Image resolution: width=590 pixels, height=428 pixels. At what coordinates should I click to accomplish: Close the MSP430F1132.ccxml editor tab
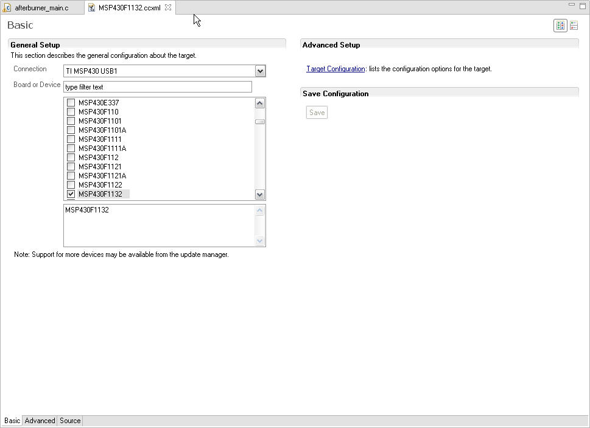[x=168, y=7]
